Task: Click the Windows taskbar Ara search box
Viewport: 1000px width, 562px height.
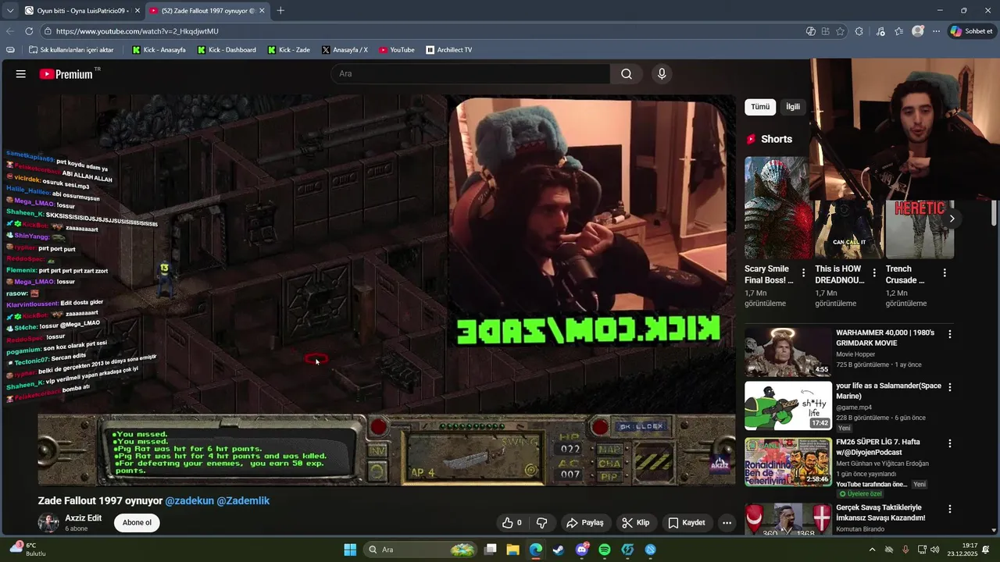Action: 422,550
